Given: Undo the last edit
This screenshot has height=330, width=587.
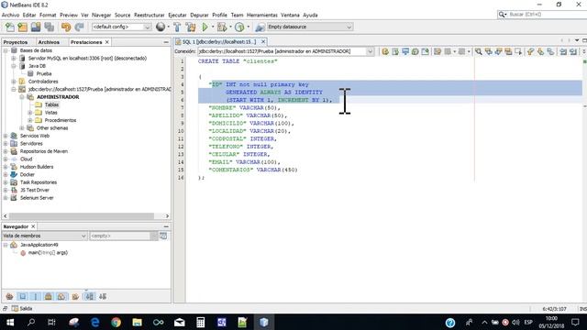Looking at the screenshot, I should 66,27.
